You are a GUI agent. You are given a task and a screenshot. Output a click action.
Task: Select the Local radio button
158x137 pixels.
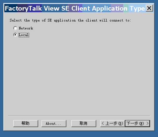15,35
